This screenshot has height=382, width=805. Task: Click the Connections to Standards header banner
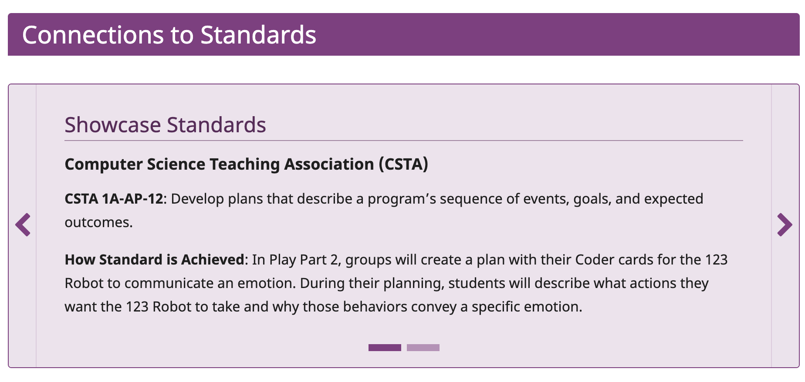170,35
